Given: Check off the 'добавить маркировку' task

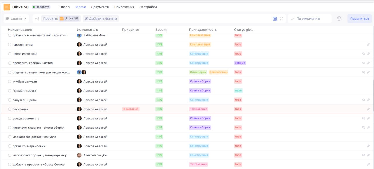Looking at the screenshot, I should (10, 146).
